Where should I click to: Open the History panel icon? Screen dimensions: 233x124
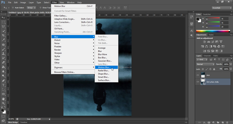pyautogui.click(x=192, y=17)
